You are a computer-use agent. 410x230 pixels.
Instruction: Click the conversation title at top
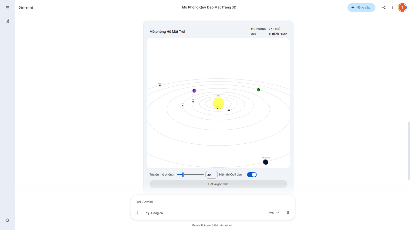[x=209, y=7]
